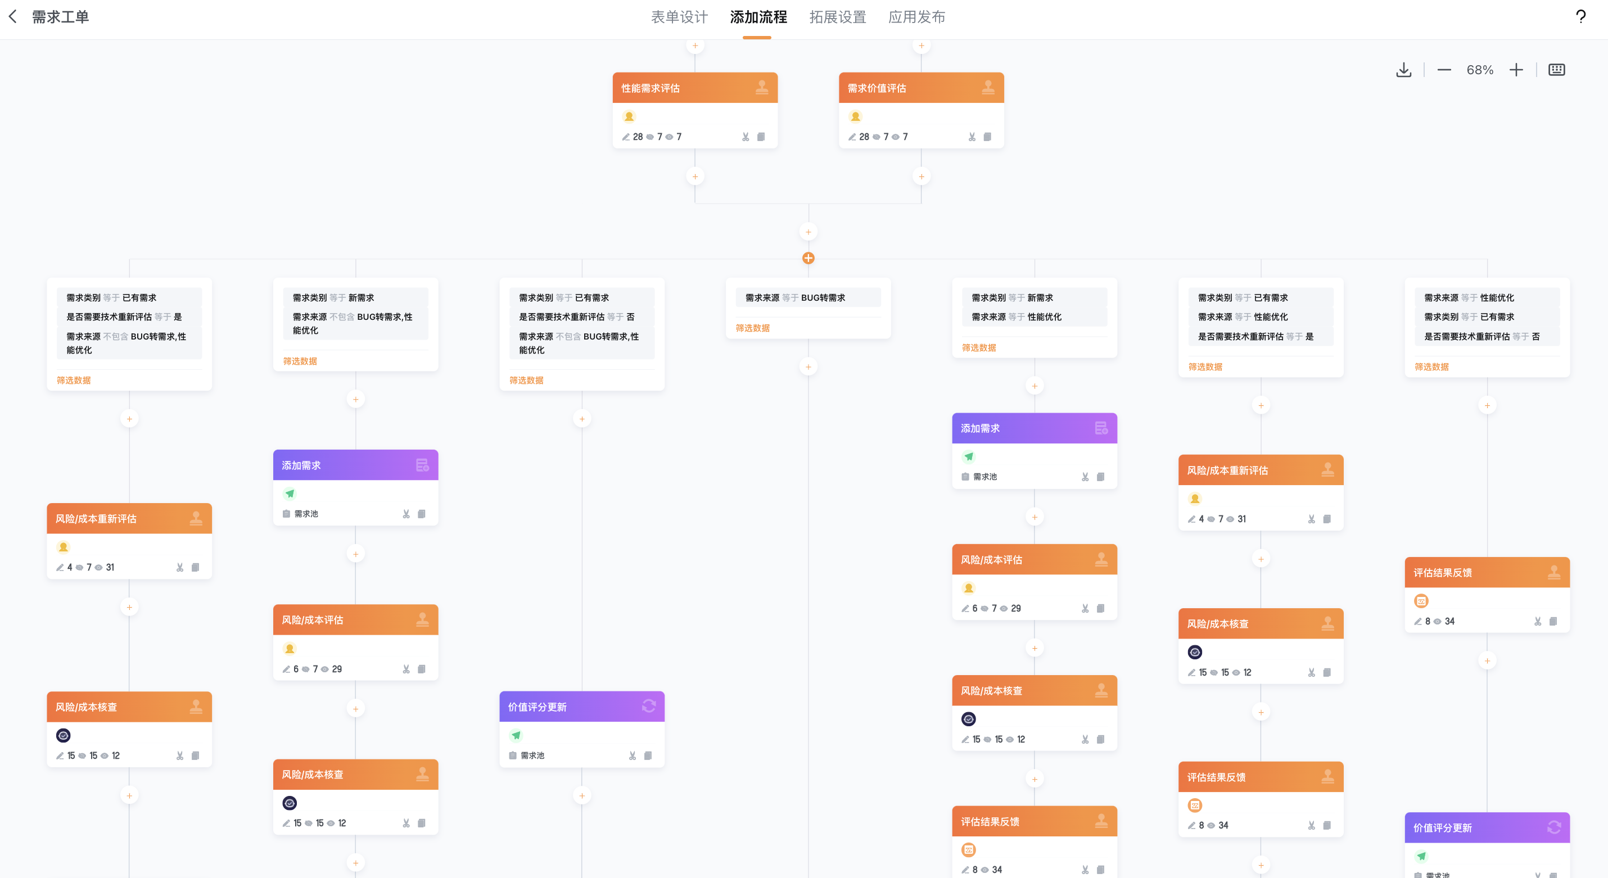The width and height of the screenshot is (1608, 878).
Task: Zoom out using the minus button
Action: 1444,70
